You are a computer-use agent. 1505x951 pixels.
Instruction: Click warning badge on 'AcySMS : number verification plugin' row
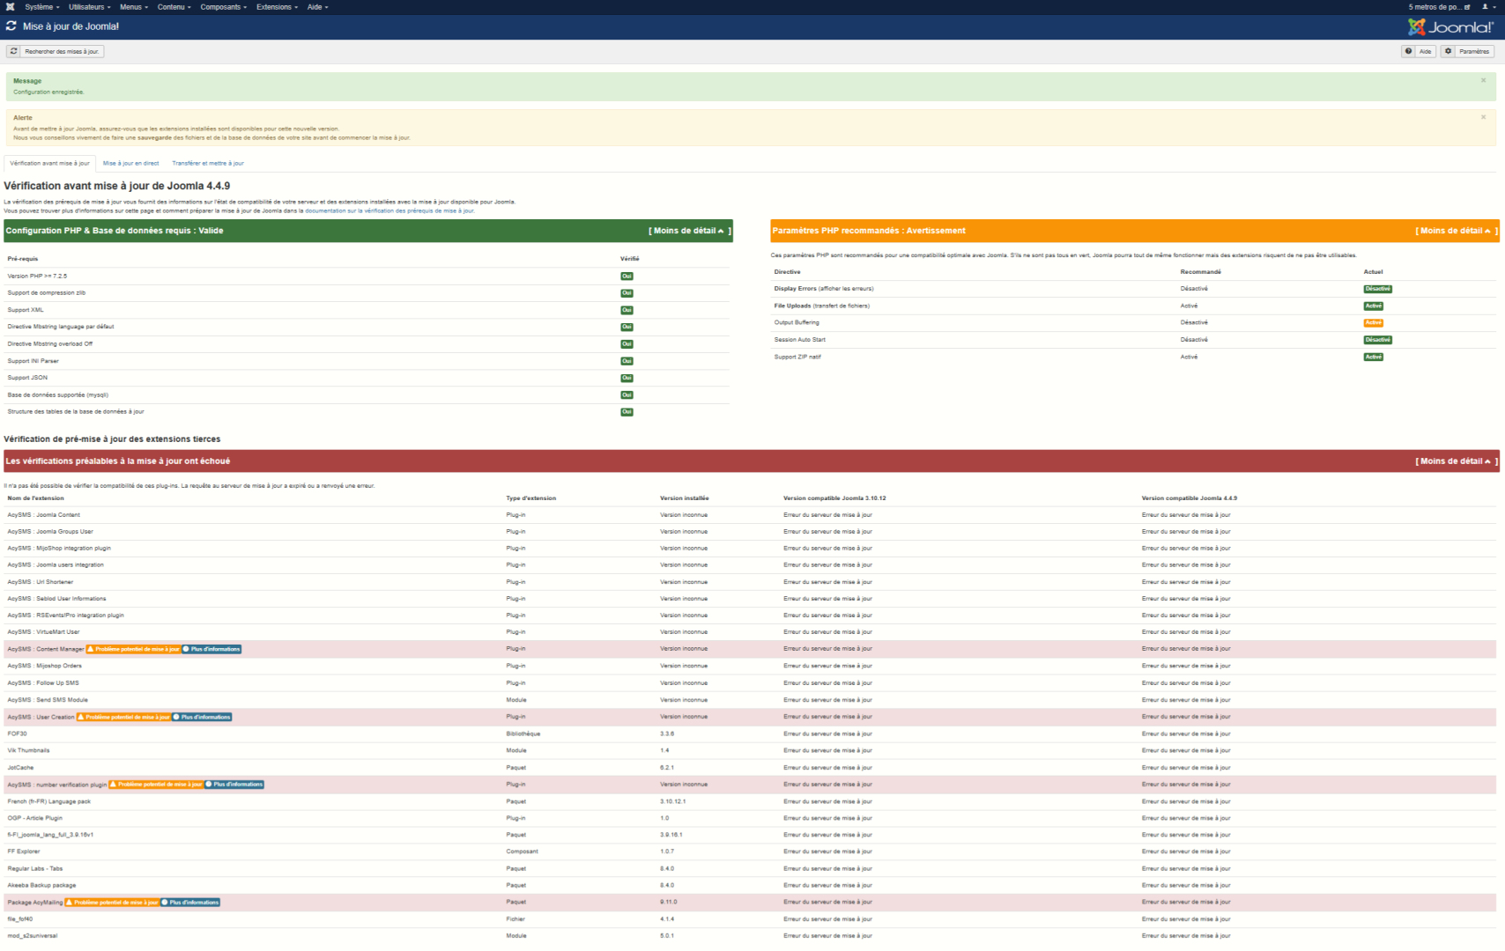click(156, 785)
